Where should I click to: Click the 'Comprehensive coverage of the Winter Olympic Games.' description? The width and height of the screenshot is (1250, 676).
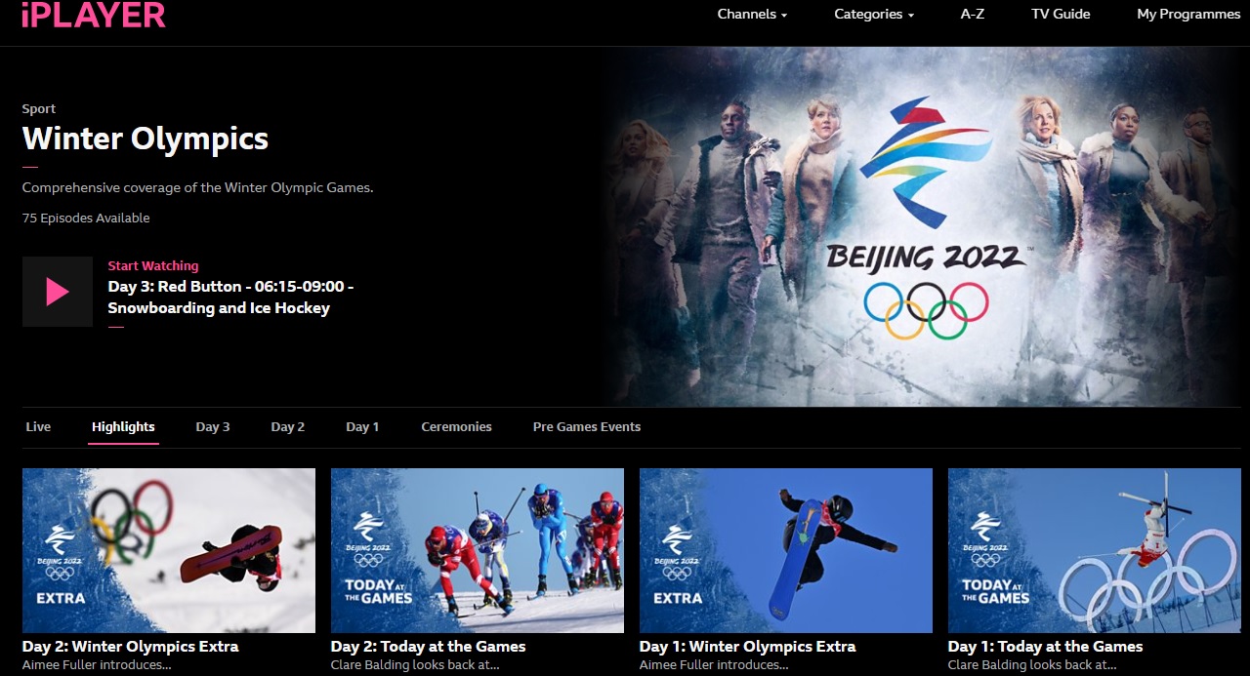[x=198, y=187]
